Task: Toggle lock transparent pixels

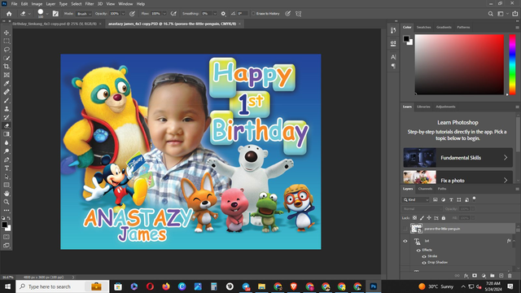Action: (414, 218)
